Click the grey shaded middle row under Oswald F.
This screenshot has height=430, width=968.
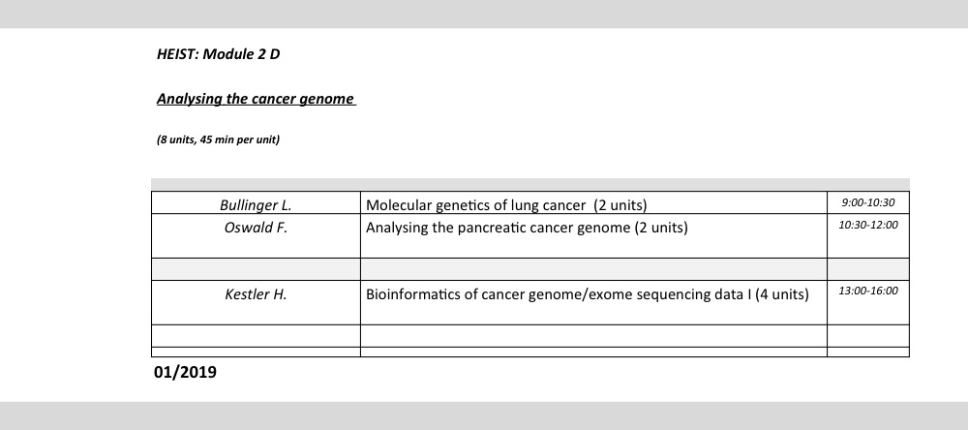[530, 269]
